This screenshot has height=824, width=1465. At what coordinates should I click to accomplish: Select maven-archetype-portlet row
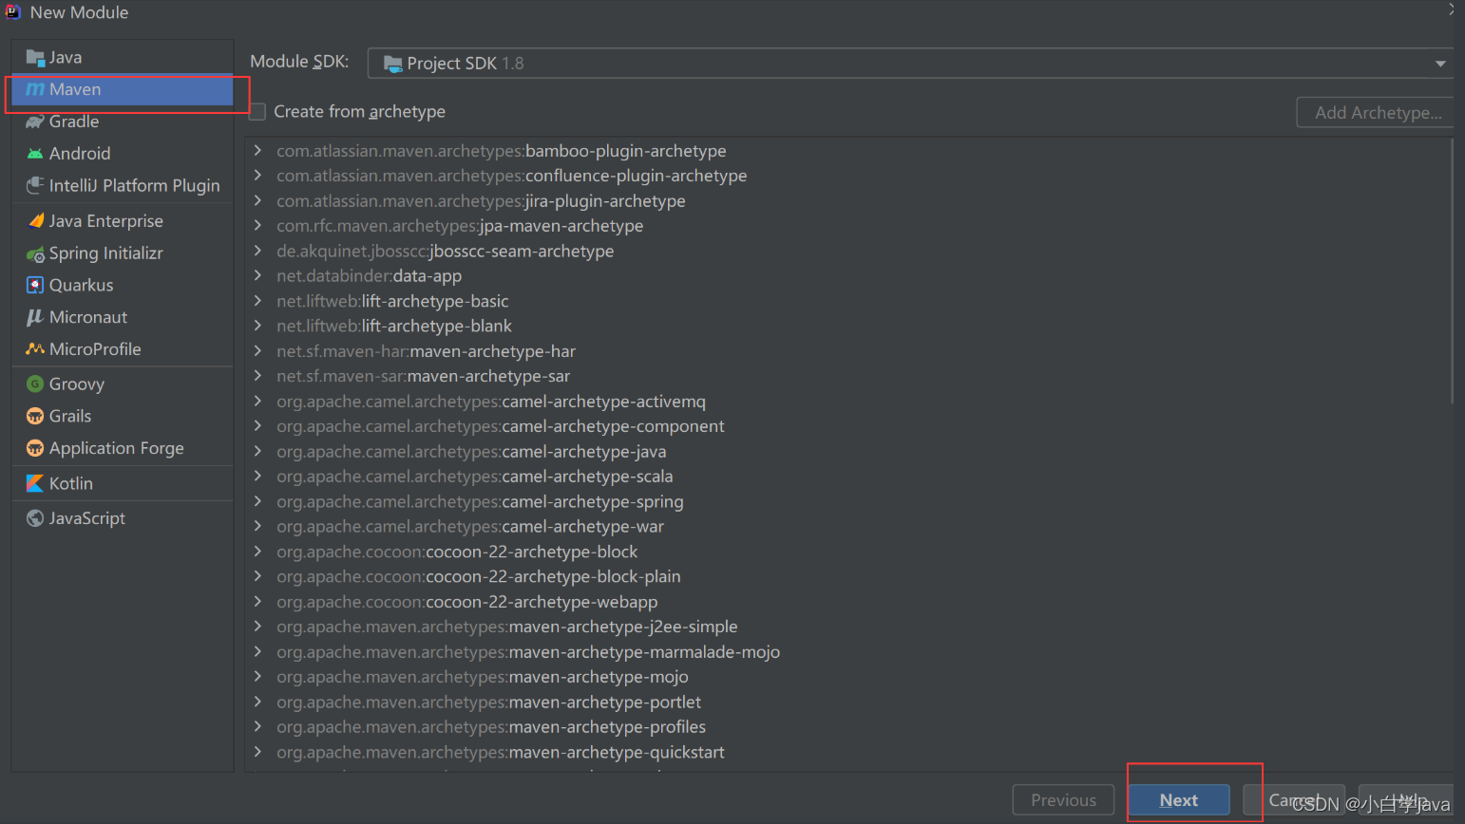(848, 702)
